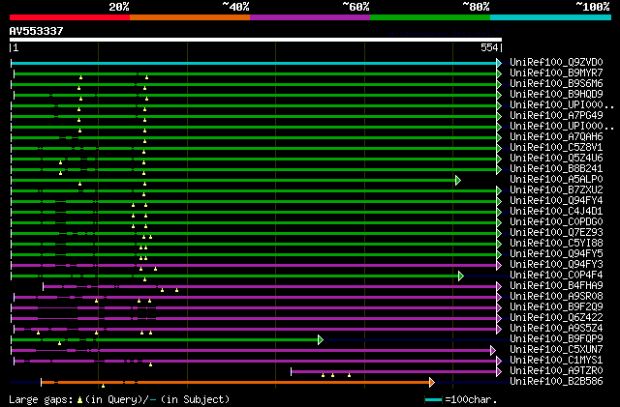Click the yellow gap marker under C1MYS1 row
Image resolution: width=620 pixels, height=407 pixels.
(x=151, y=364)
